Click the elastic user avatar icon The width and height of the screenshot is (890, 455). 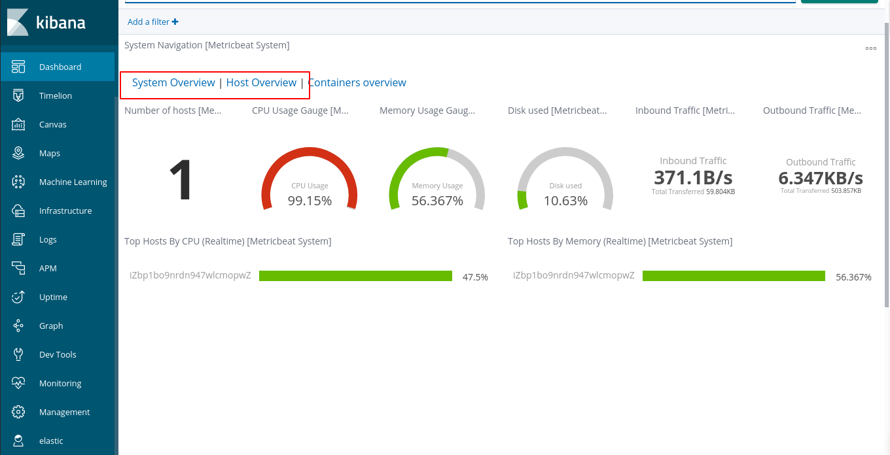18,441
